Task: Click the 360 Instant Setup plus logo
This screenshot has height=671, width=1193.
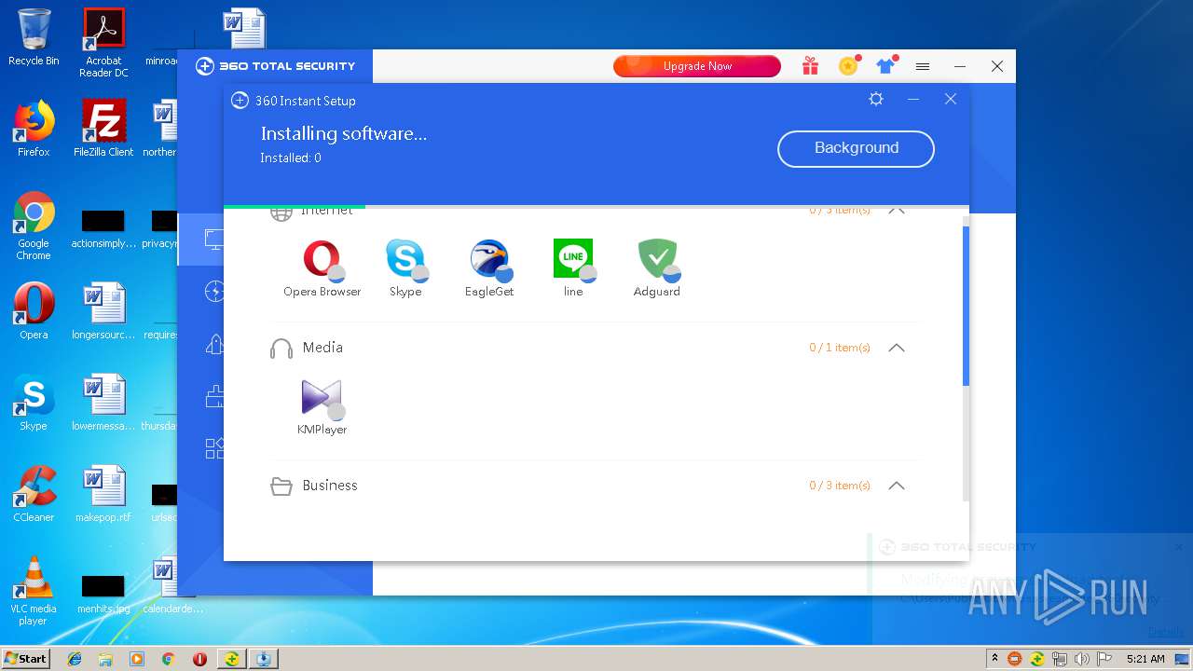Action: [x=240, y=101]
